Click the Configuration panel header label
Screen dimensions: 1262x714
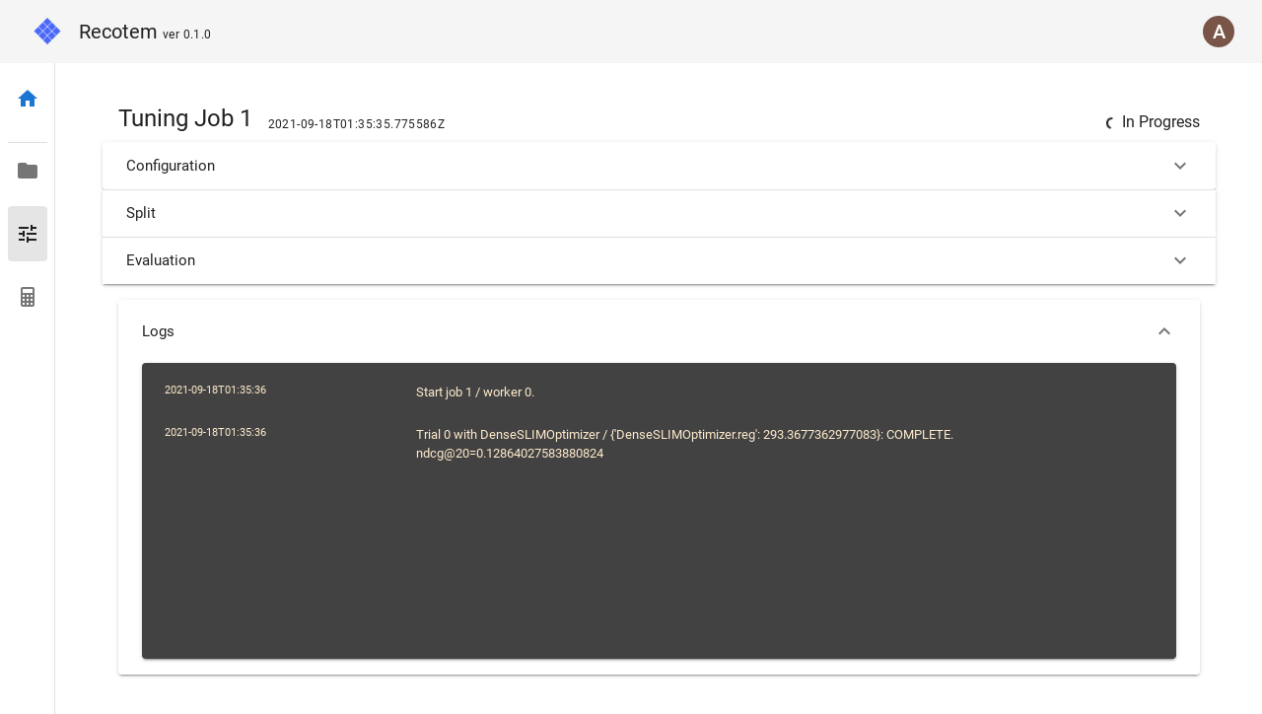point(171,166)
